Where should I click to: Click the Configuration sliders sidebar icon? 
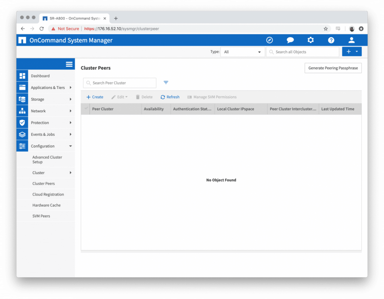click(22, 146)
